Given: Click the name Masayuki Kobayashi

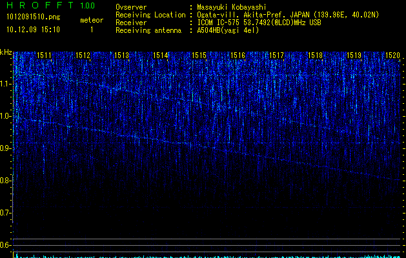Looking at the screenshot, I should point(232,7).
